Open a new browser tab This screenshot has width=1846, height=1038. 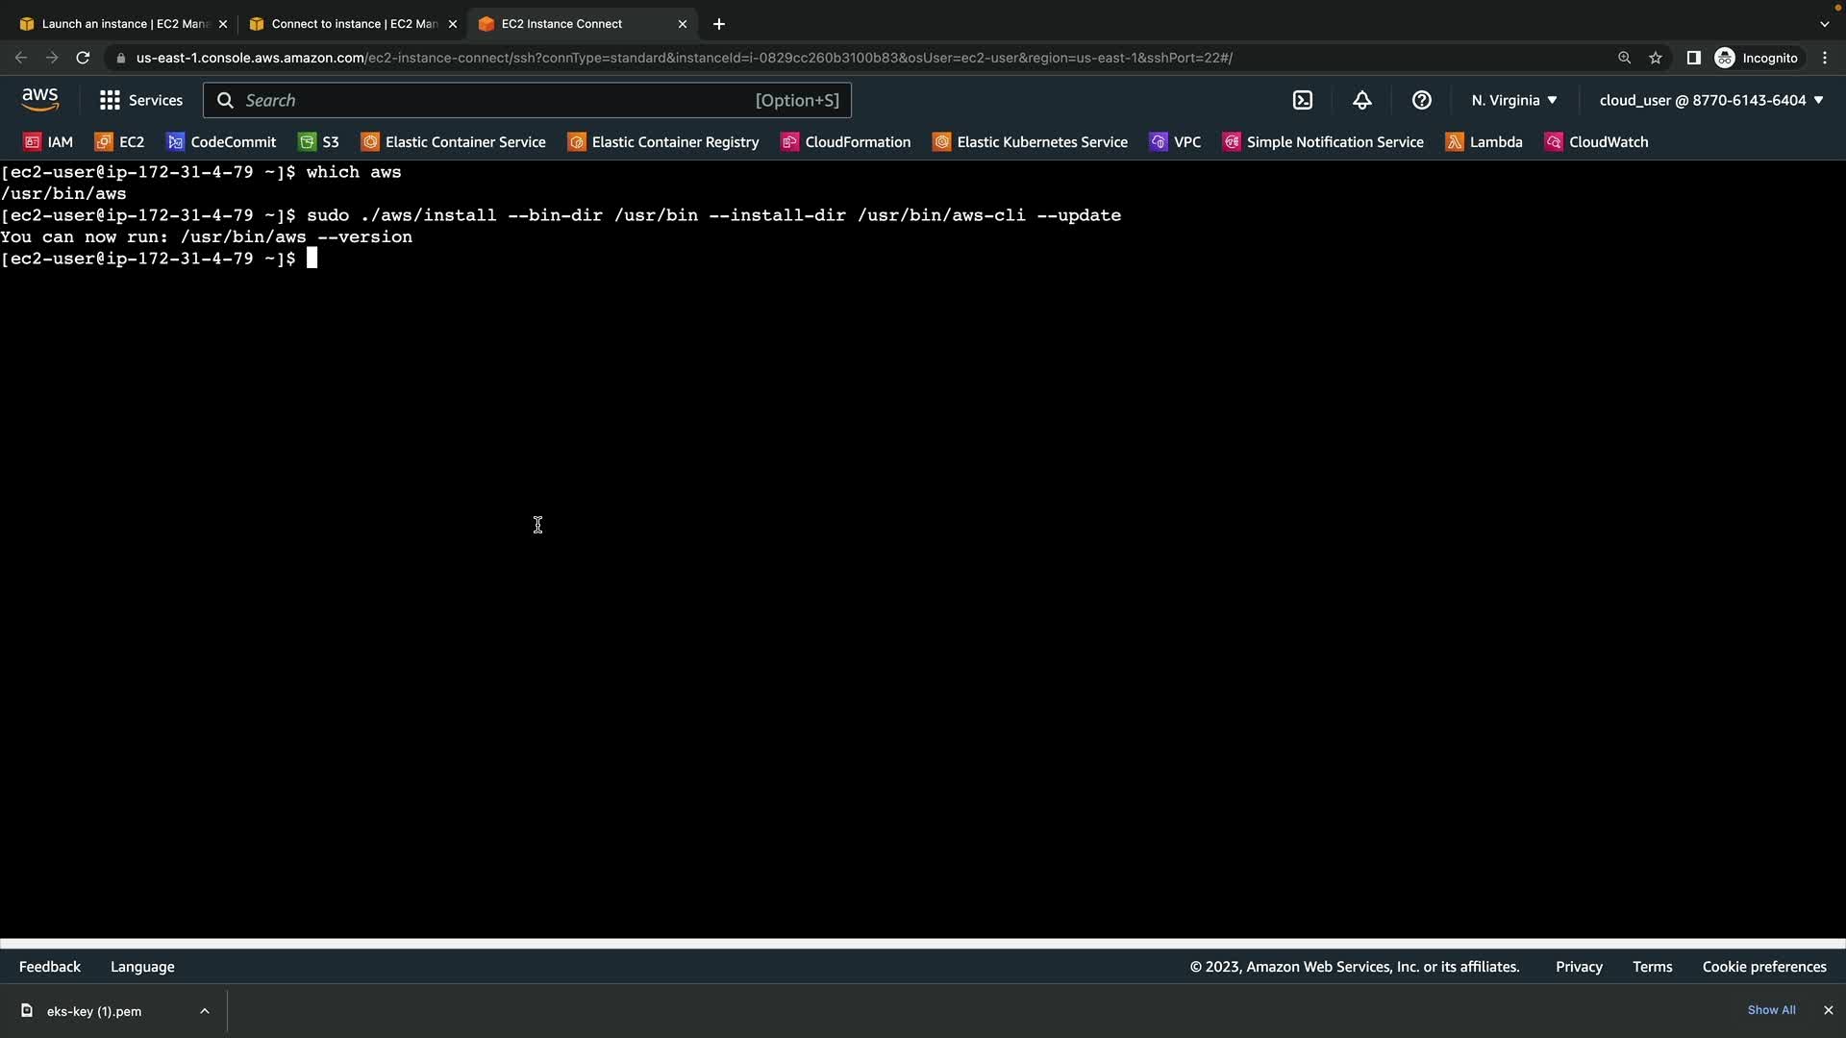(x=719, y=24)
